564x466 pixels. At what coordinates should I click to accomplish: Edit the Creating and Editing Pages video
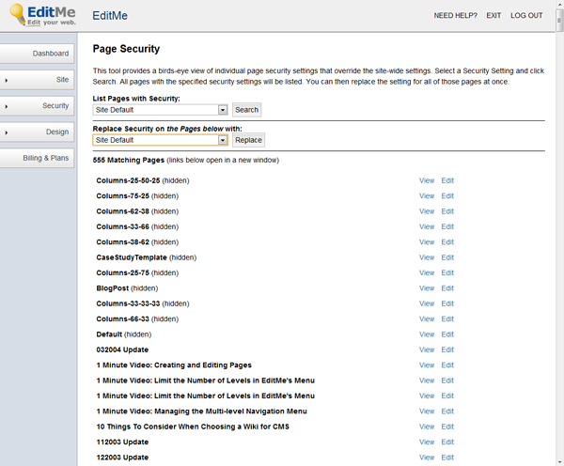pos(447,365)
